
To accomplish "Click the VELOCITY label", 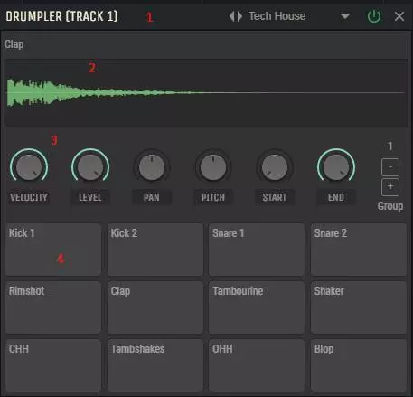I will click(29, 197).
